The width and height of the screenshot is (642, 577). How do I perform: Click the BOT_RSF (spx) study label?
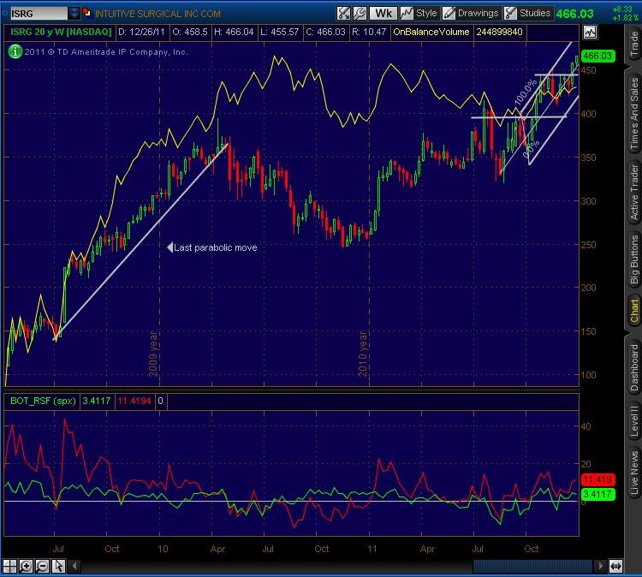[x=43, y=401]
